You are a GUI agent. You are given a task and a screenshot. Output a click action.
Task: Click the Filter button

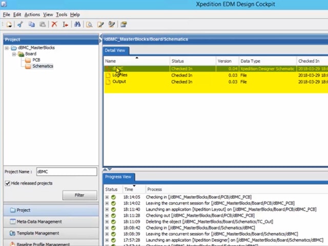(80, 195)
